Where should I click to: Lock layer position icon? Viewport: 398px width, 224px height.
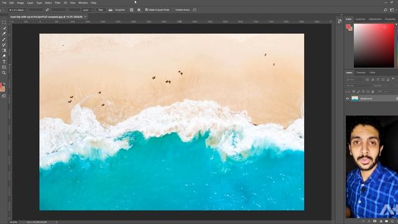pyautogui.click(x=363, y=91)
